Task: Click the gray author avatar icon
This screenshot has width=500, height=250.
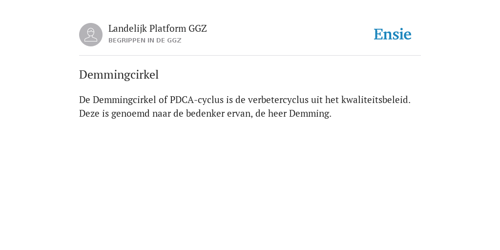Action: coord(91,35)
